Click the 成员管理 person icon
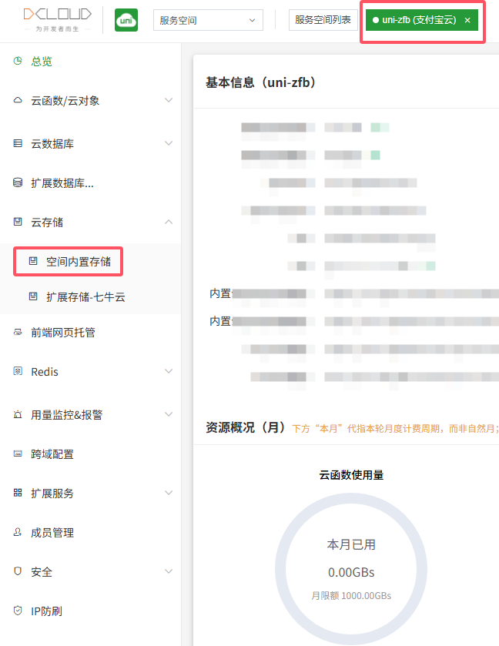The width and height of the screenshot is (499, 646). coord(18,532)
